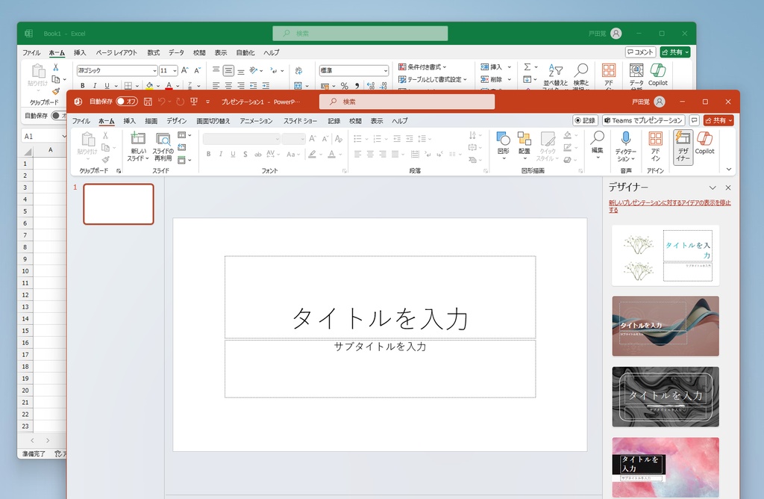Click the Copilot icon in PowerPoint ribbon
This screenshot has width=764, height=499.
[704, 138]
